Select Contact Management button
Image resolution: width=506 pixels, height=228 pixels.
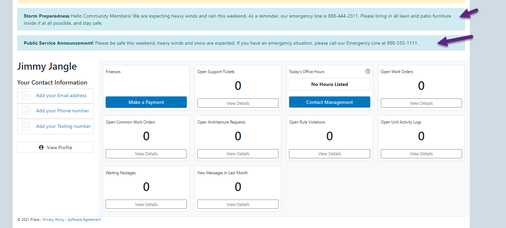[x=330, y=102]
